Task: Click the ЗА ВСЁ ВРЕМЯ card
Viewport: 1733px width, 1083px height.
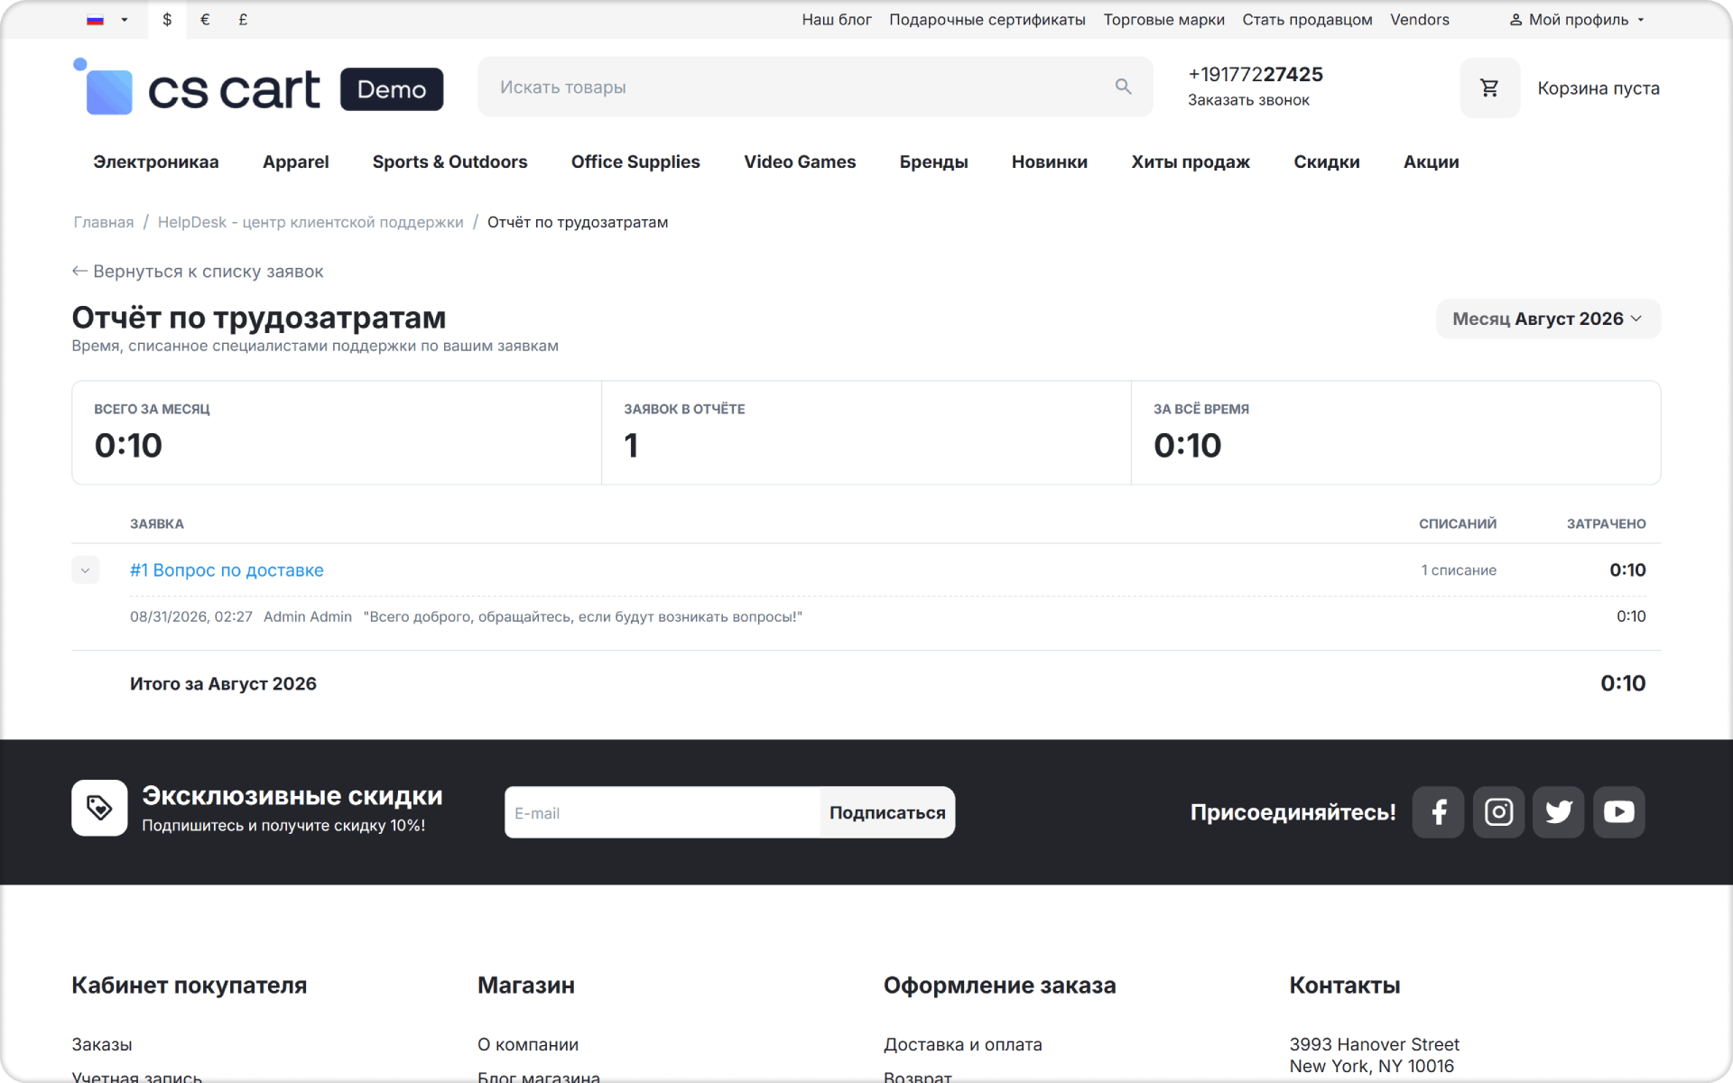Action: pos(1395,432)
